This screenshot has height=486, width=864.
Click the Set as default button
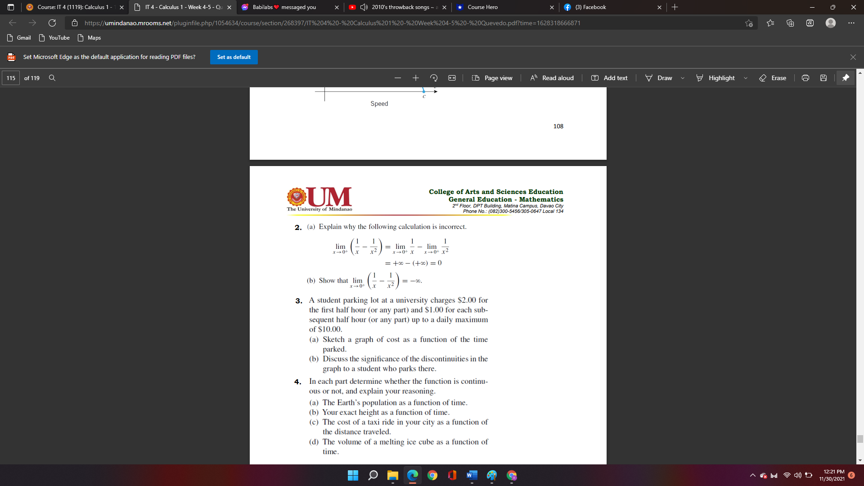234,57
